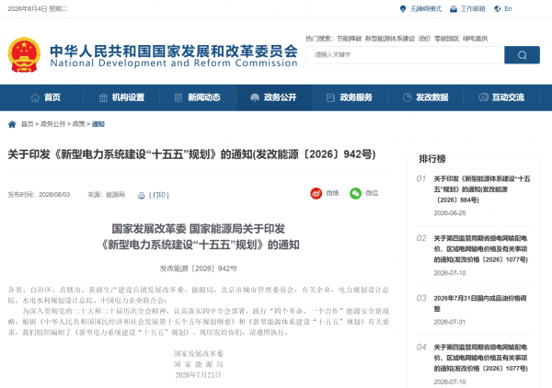Viewport: 552px width, 388px height.
Task: Click the globe icon for English
Action: pos(497,9)
